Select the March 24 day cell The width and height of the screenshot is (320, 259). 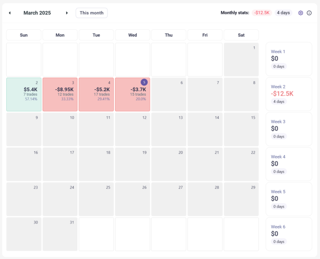click(60, 199)
